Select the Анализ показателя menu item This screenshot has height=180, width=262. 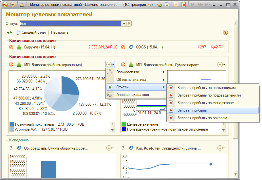click(x=136, y=95)
